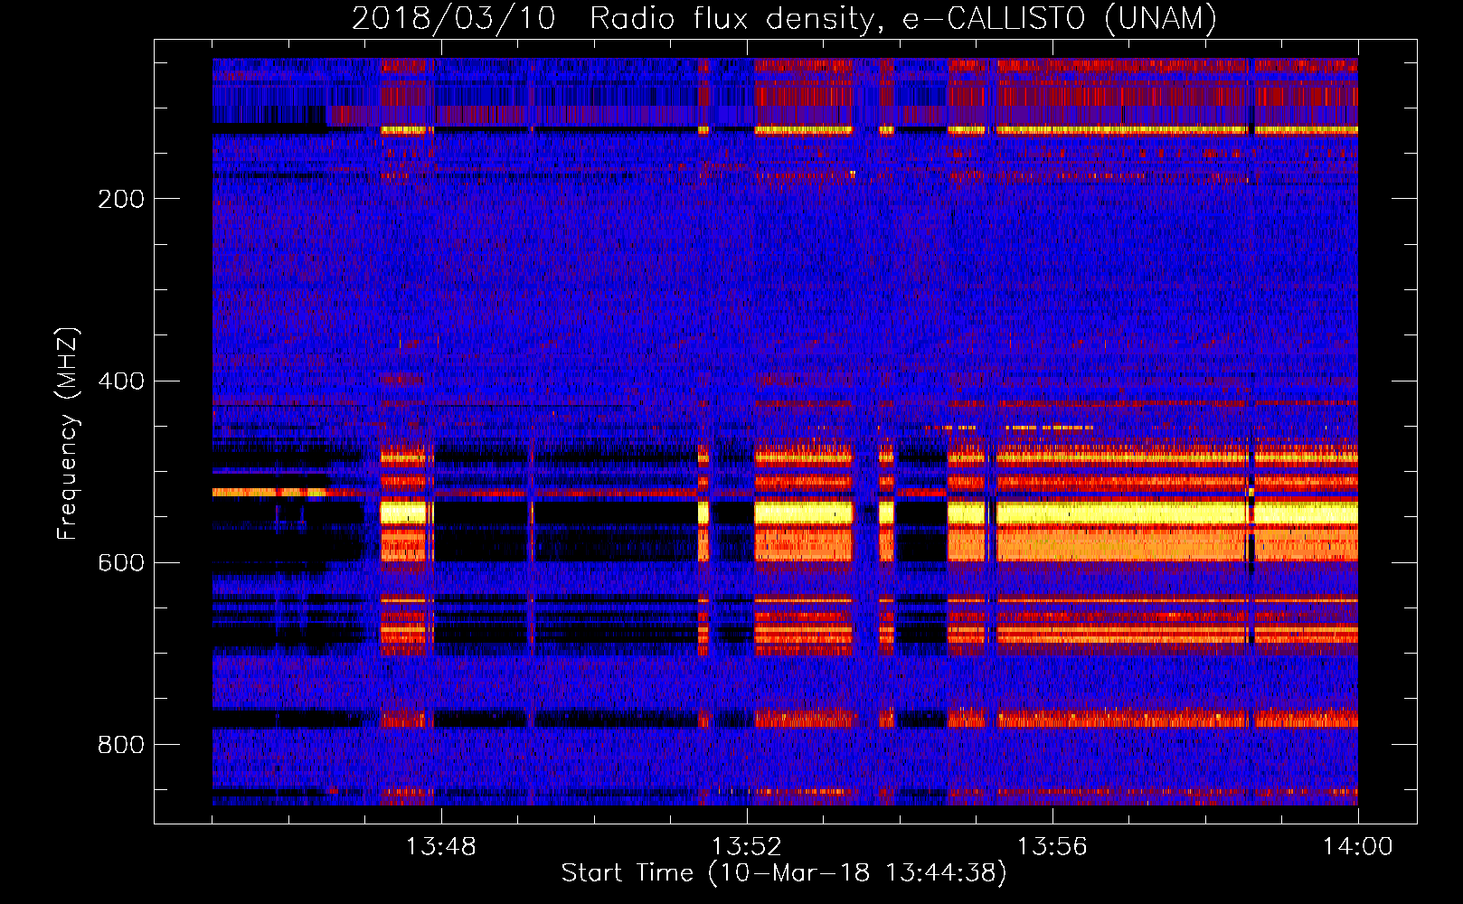
Task: Click the 13:56 time tick label
Action: point(1052,847)
